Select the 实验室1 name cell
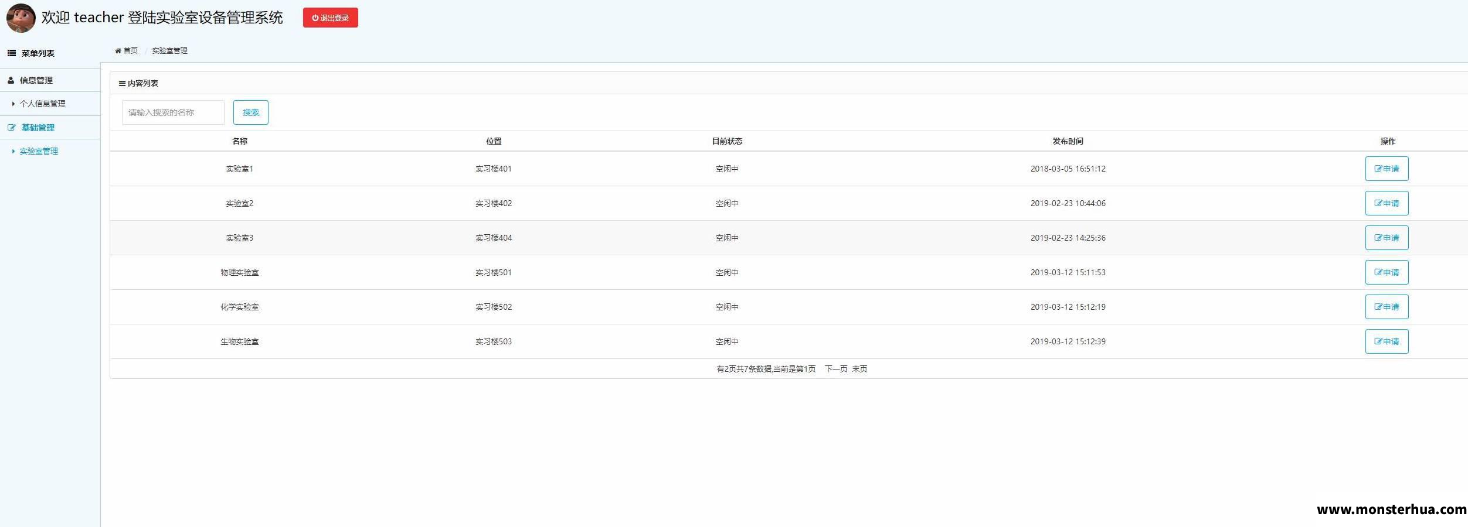1468x527 pixels. [x=239, y=169]
